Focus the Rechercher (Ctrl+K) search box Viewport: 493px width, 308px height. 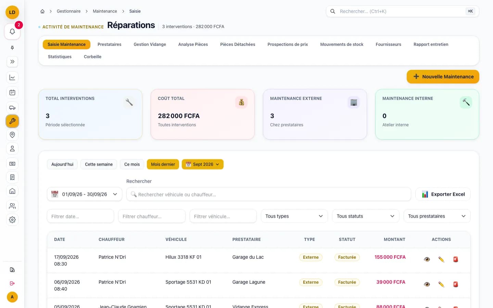pos(403,11)
